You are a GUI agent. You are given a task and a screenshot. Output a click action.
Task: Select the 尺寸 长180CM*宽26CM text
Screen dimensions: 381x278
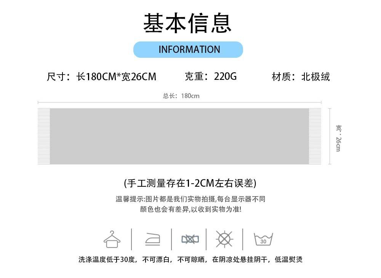[101, 76]
